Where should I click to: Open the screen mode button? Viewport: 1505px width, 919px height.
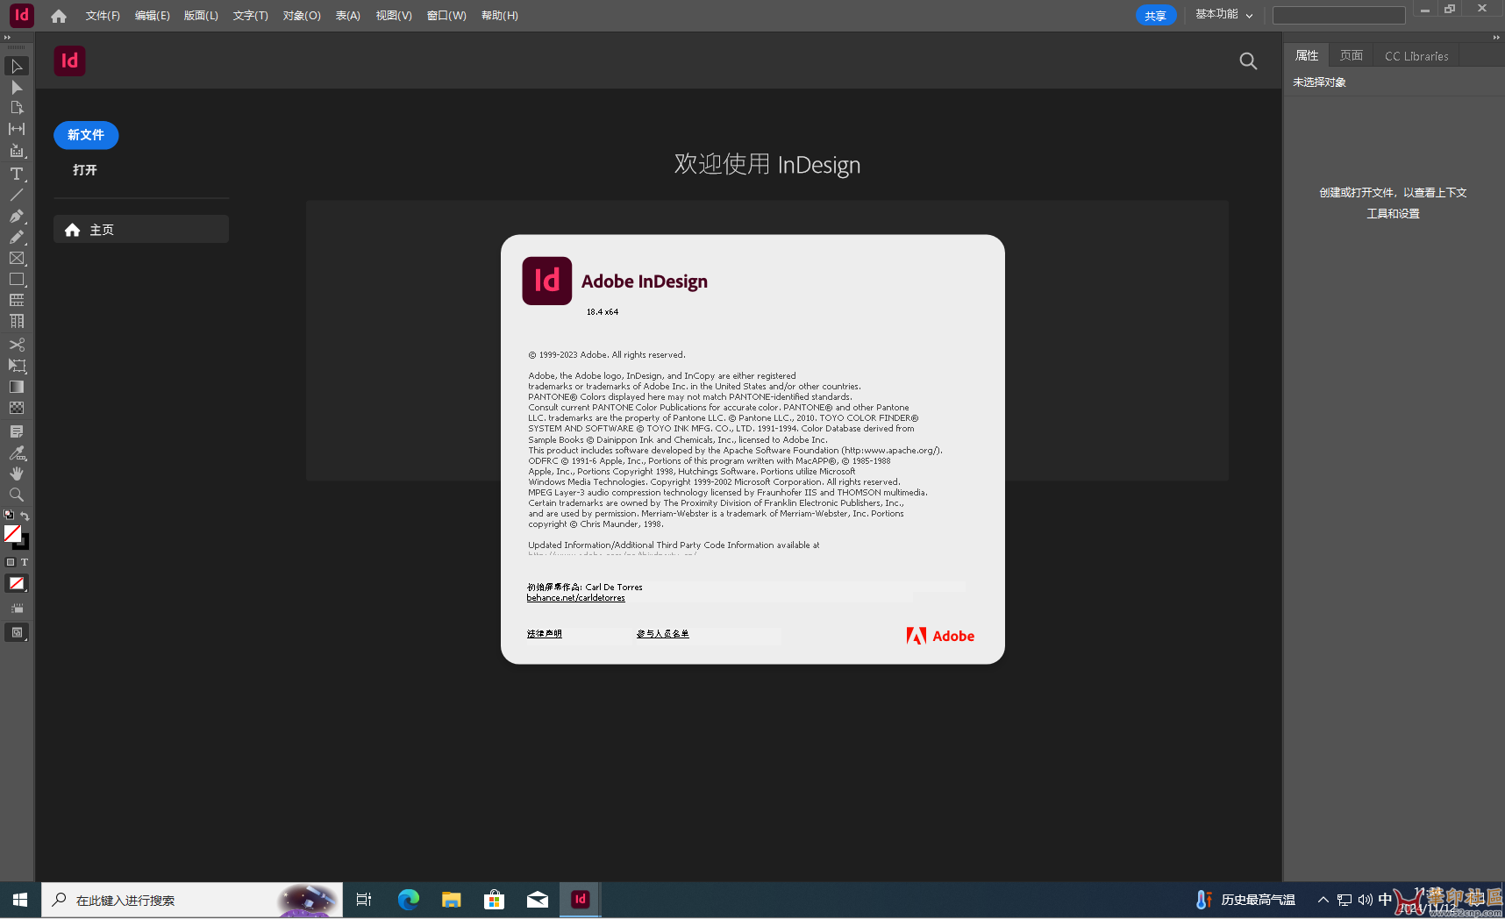coord(17,632)
